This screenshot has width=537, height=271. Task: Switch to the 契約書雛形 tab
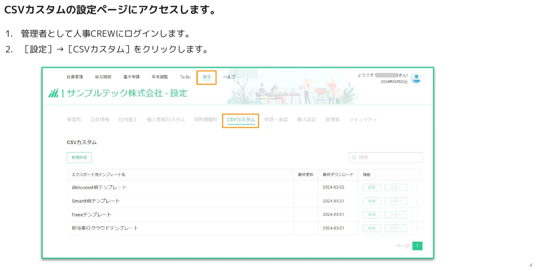[206, 119]
